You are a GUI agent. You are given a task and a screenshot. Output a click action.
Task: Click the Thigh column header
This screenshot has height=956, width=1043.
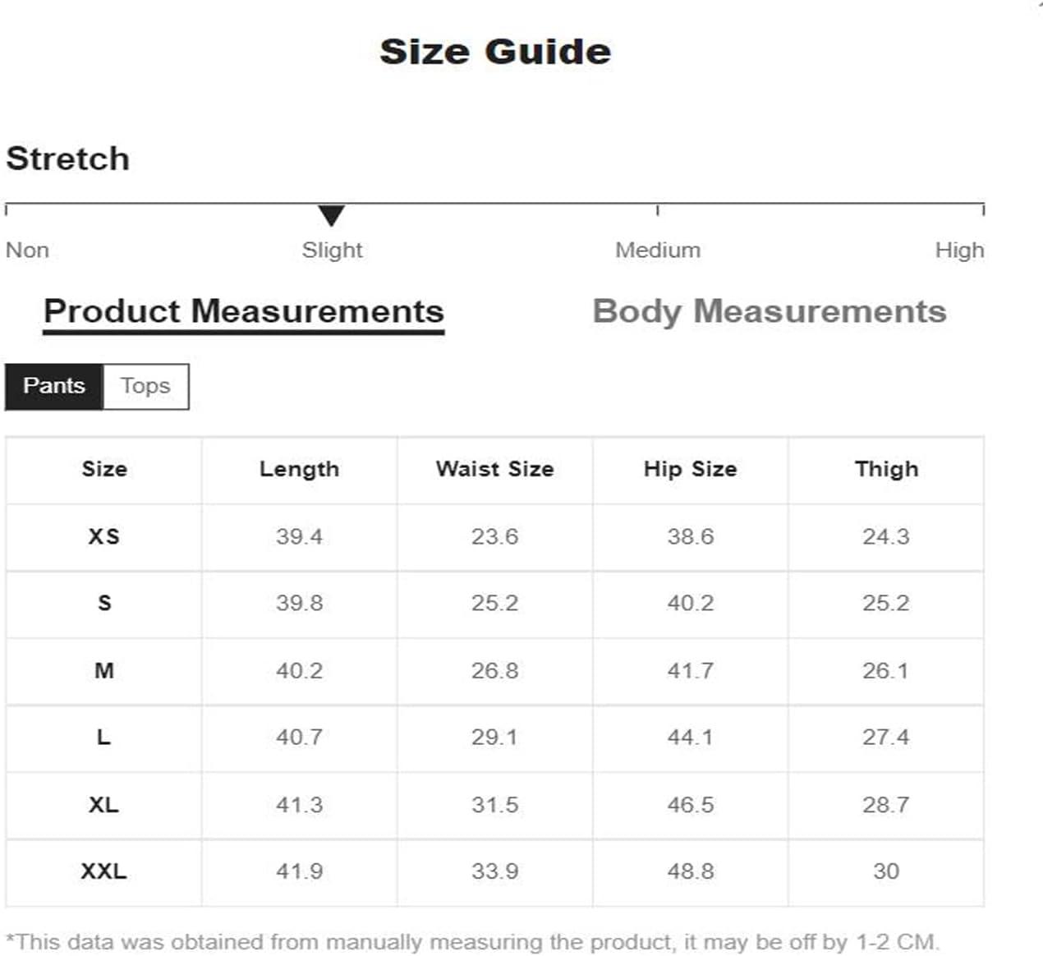(x=886, y=469)
